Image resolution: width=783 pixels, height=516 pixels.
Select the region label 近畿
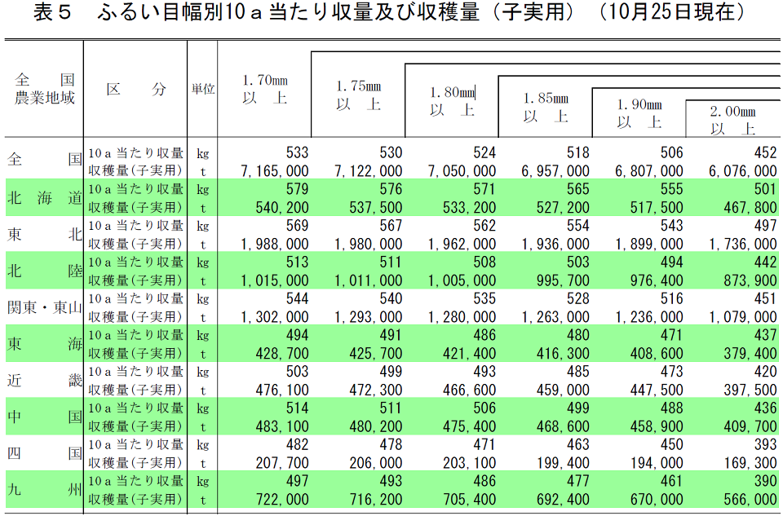44,380
